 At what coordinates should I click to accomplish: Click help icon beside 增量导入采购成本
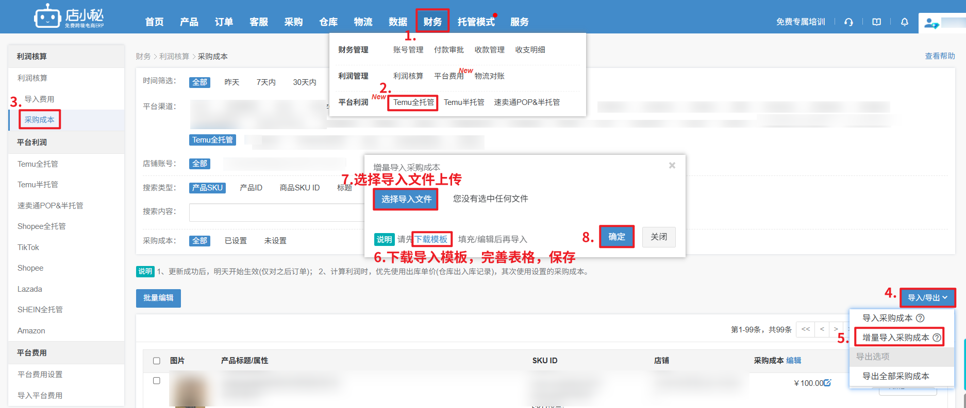937,338
